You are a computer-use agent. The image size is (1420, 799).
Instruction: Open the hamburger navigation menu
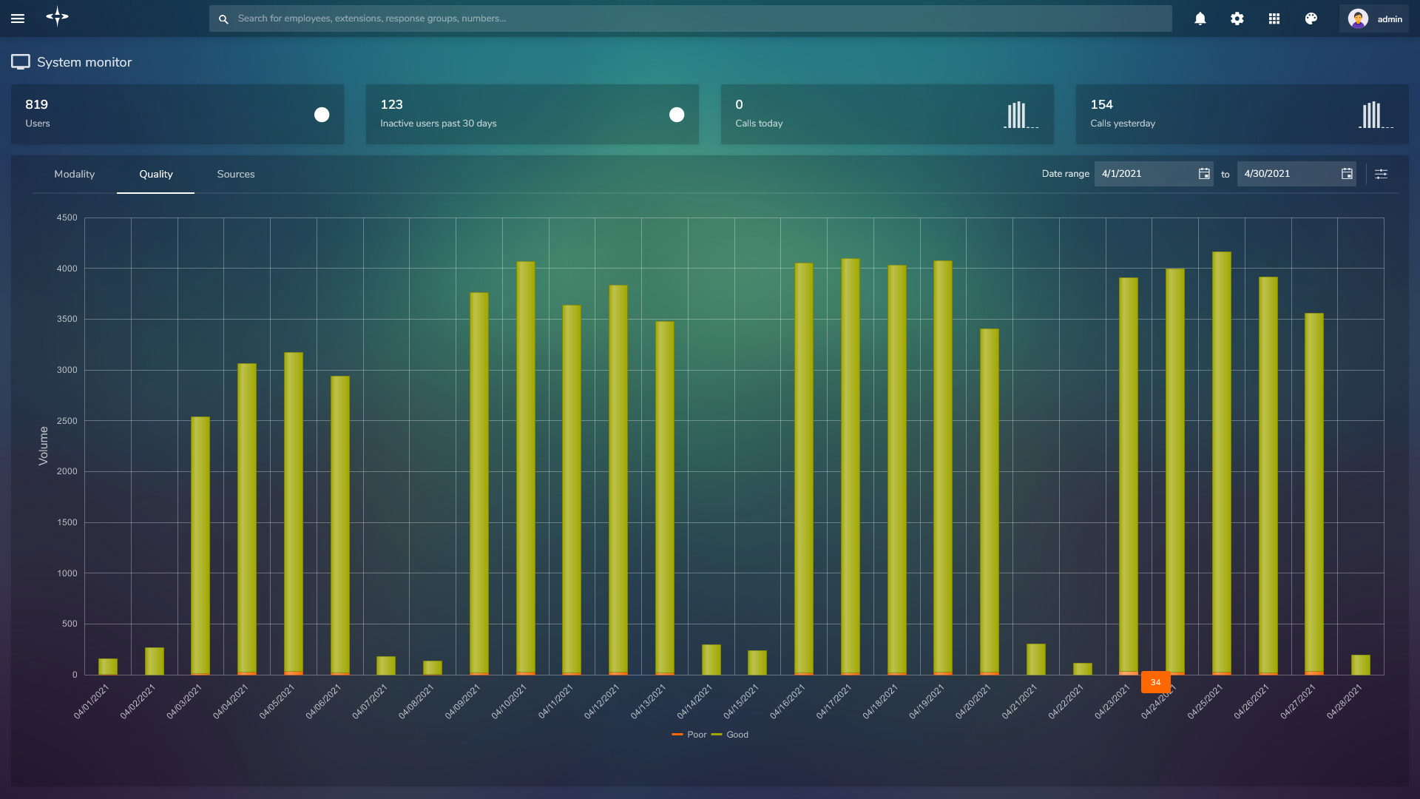pos(18,18)
